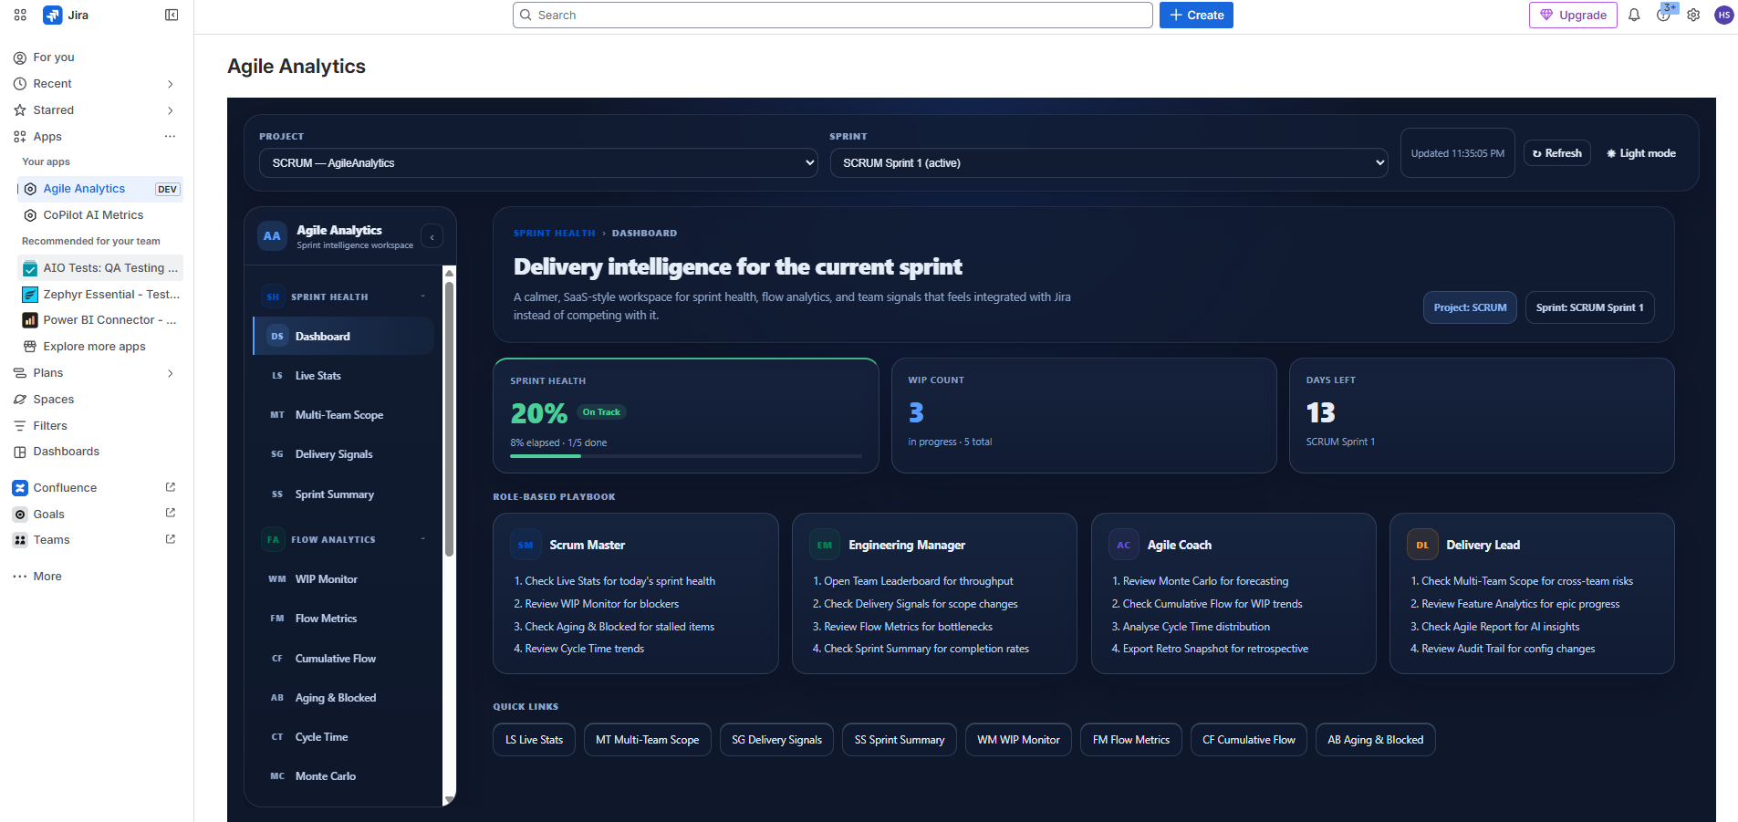Switch to Light mode

coord(1640,152)
